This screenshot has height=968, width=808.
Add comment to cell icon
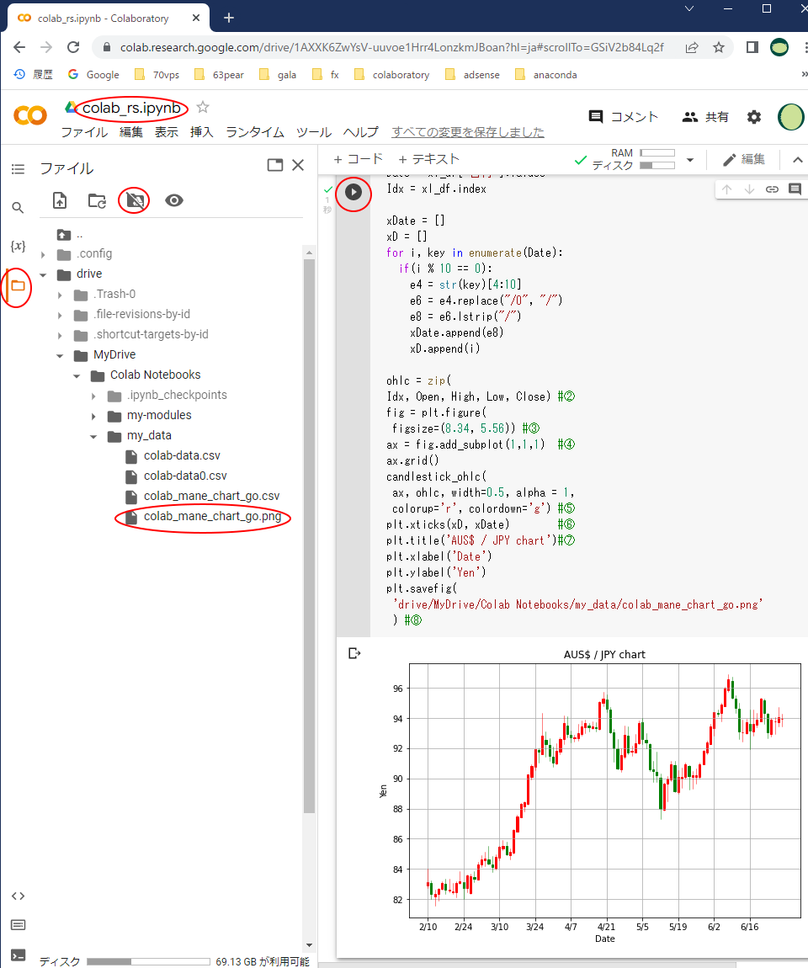point(795,189)
